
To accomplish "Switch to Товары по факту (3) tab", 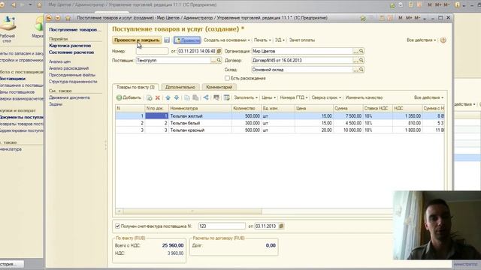I will (x=135, y=87).
